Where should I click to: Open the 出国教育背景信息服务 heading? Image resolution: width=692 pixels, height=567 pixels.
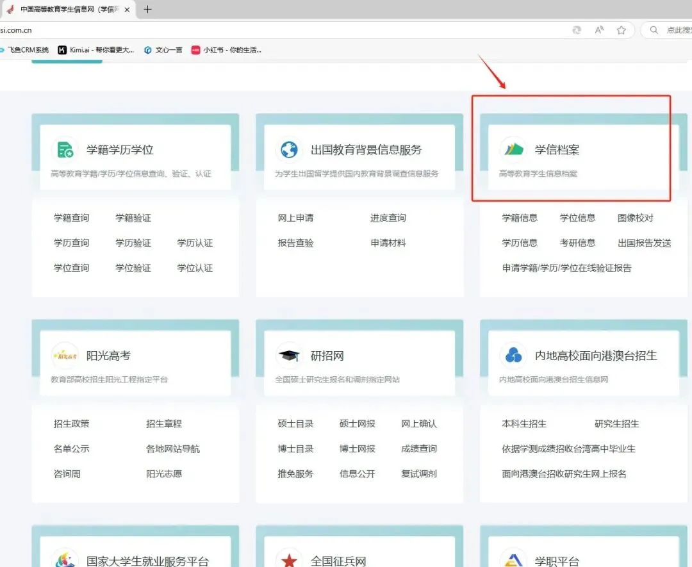[x=367, y=149]
